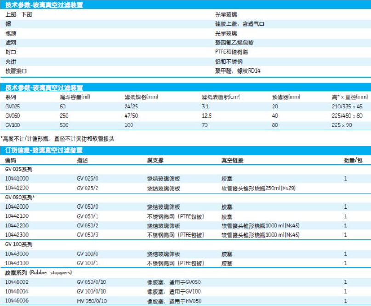Select order code 10441000
The height and width of the screenshot is (306, 371).
pyautogui.click(x=17, y=179)
